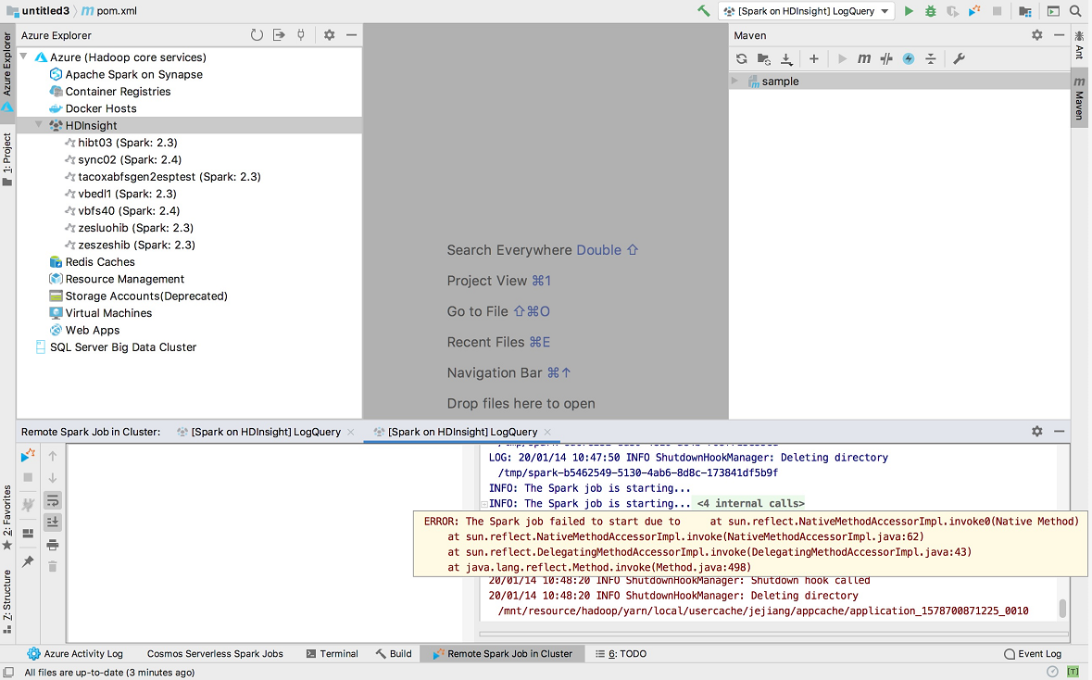Collapse all nodes in the Maven panel
Screen dimensions: 1092x680
point(931,57)
